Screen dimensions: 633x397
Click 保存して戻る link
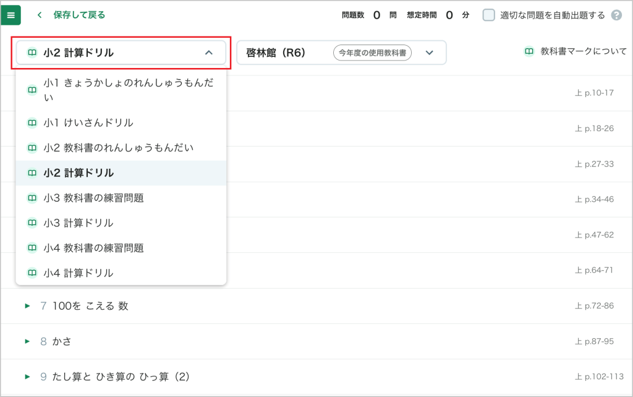tap(79, 15)
